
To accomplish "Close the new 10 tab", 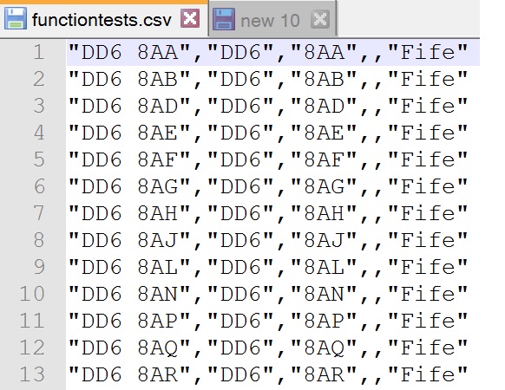I will click(x=320, y=19).
